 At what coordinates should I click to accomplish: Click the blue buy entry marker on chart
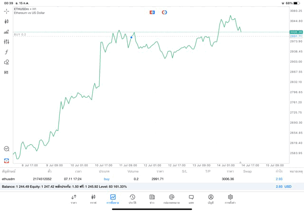(132, 37)
